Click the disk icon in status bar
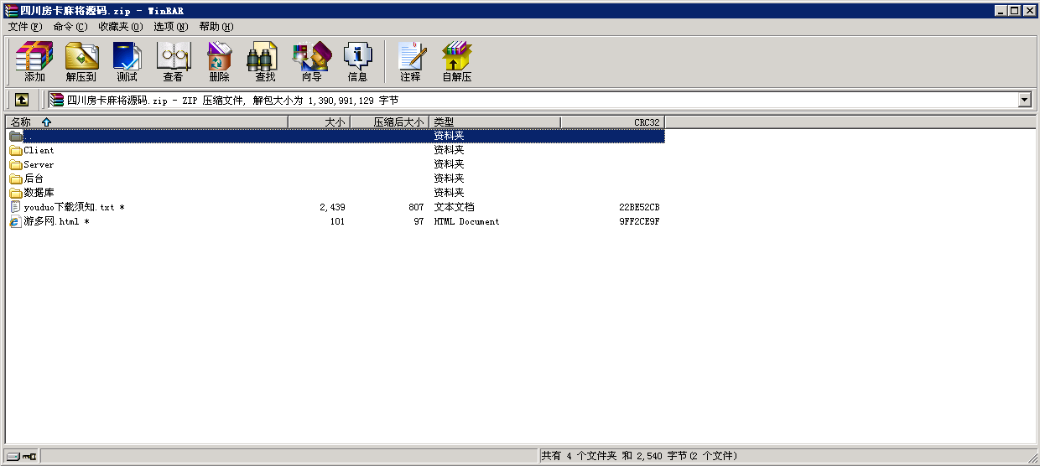1040x466 pixels. point(14,456)
